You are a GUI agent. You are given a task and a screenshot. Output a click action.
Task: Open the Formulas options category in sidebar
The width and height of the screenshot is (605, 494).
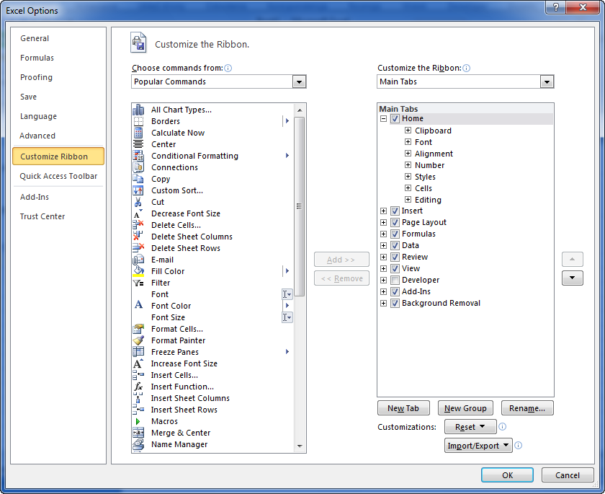(37, 58)
